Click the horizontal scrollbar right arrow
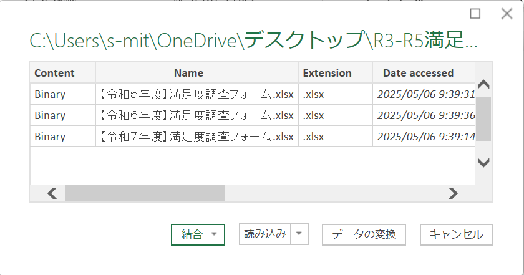The width and height of the screenshot is (524, 275). tap(454, 193)
